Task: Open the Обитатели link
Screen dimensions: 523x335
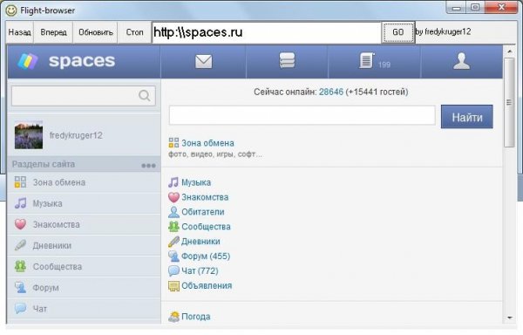Action: pos(203,212)
